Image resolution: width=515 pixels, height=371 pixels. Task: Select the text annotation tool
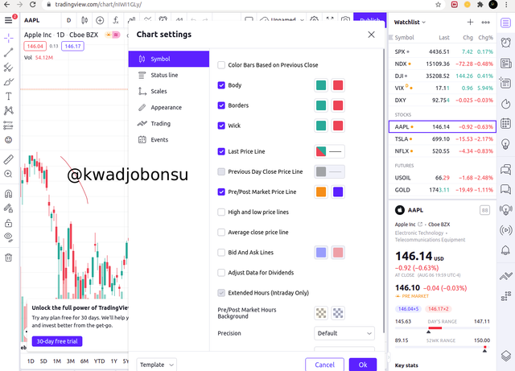click(9, 96)
